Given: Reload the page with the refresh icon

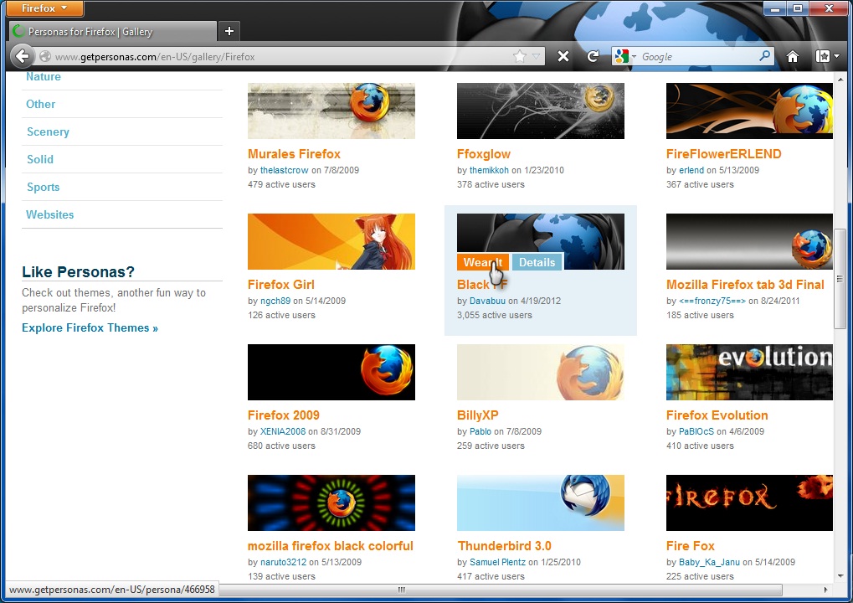Looking at the screenshot, I should [x=593, y=56].
